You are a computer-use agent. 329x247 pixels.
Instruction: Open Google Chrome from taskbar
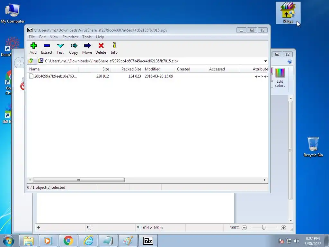pos(68,241)
